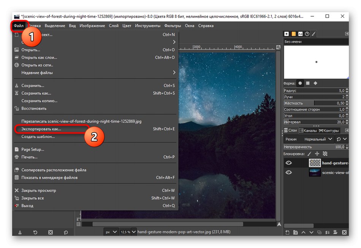This screenshot has width=361, height=248.
Task: Lower the layer with the down arrow button
Action: point(312,232)
